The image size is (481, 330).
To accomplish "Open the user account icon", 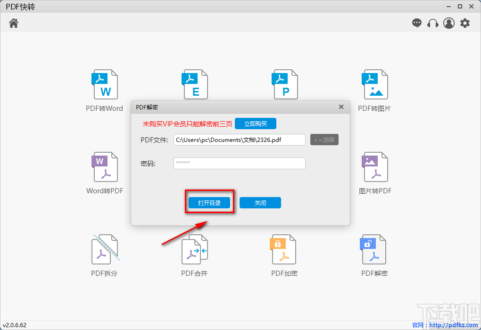I will coord(448,23).
